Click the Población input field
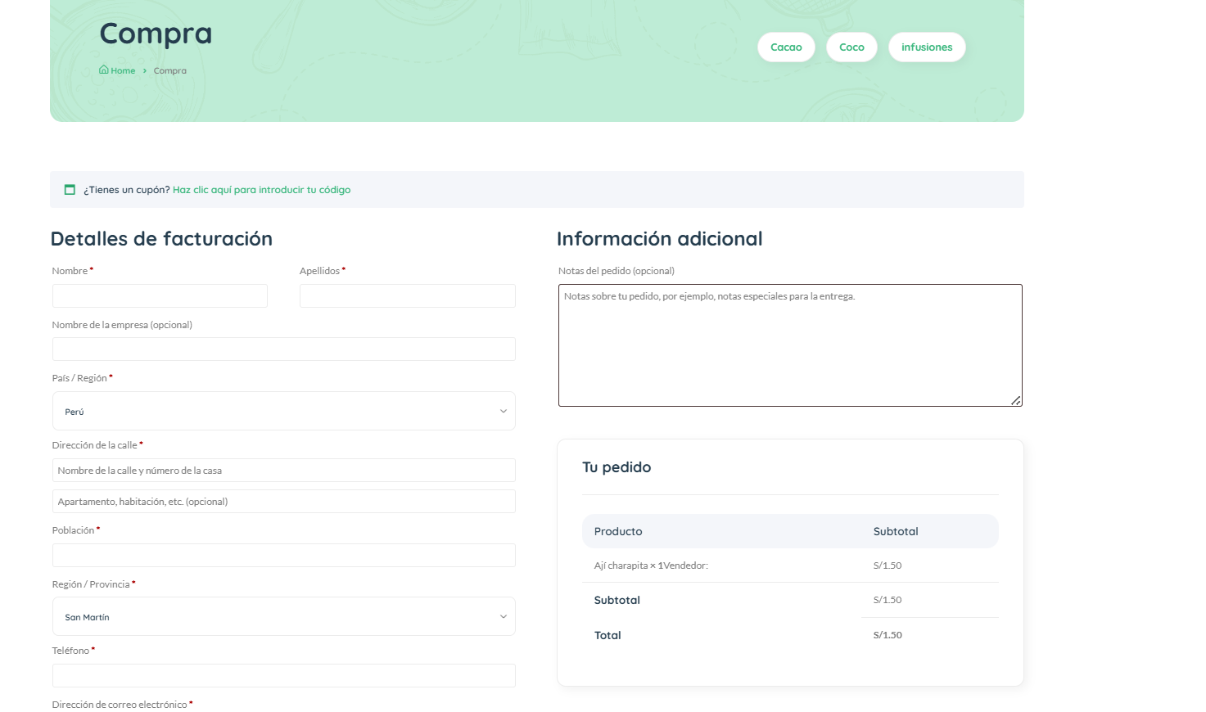 [283, 556]
